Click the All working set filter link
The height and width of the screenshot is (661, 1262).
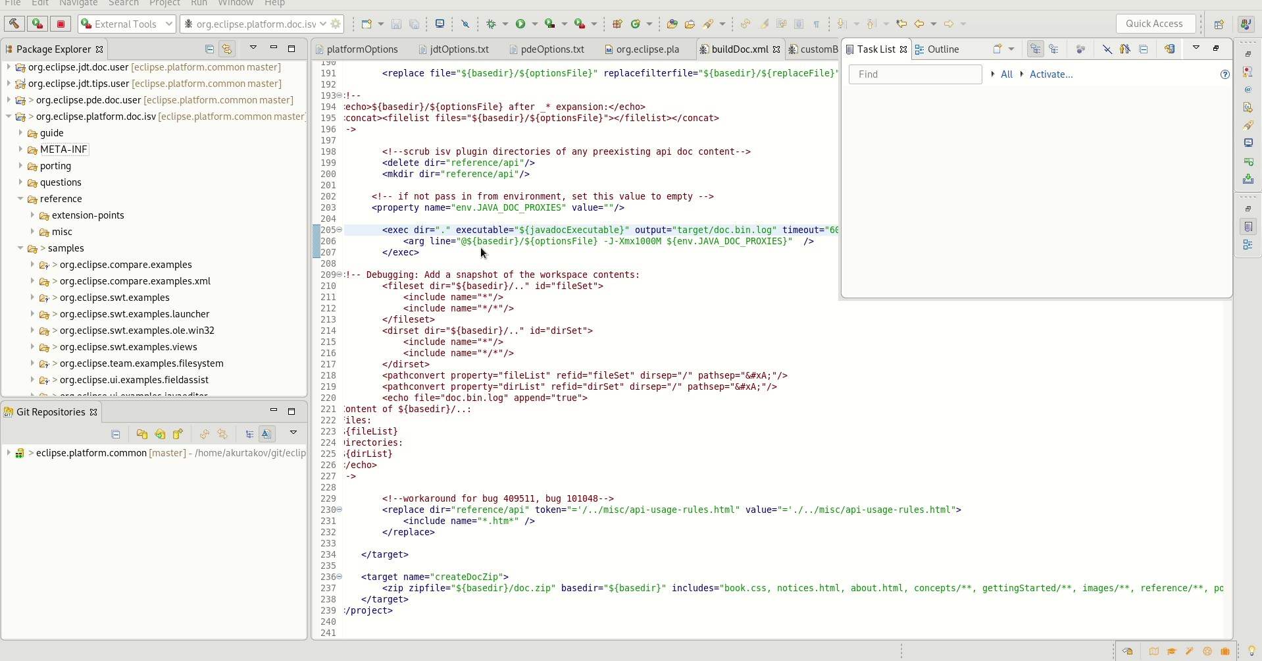[1006, 74]
